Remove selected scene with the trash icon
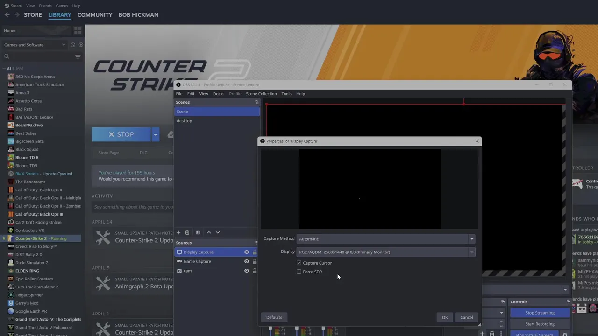This screenshot has width=598, height=336. coord(187,232)
